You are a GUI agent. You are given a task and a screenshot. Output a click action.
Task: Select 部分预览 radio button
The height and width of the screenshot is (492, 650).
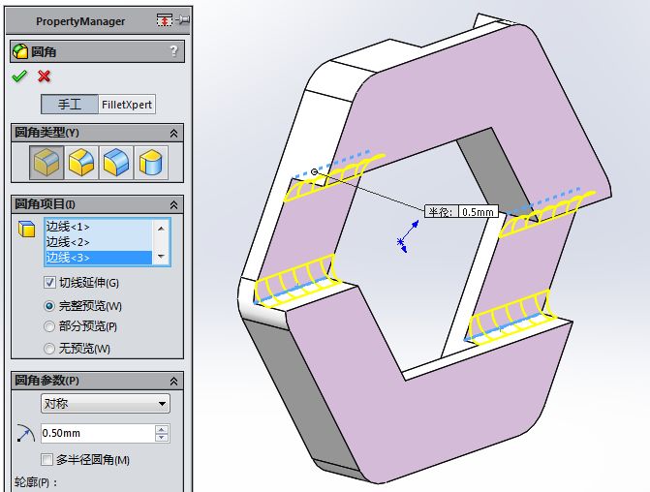(x=49, y=326)
